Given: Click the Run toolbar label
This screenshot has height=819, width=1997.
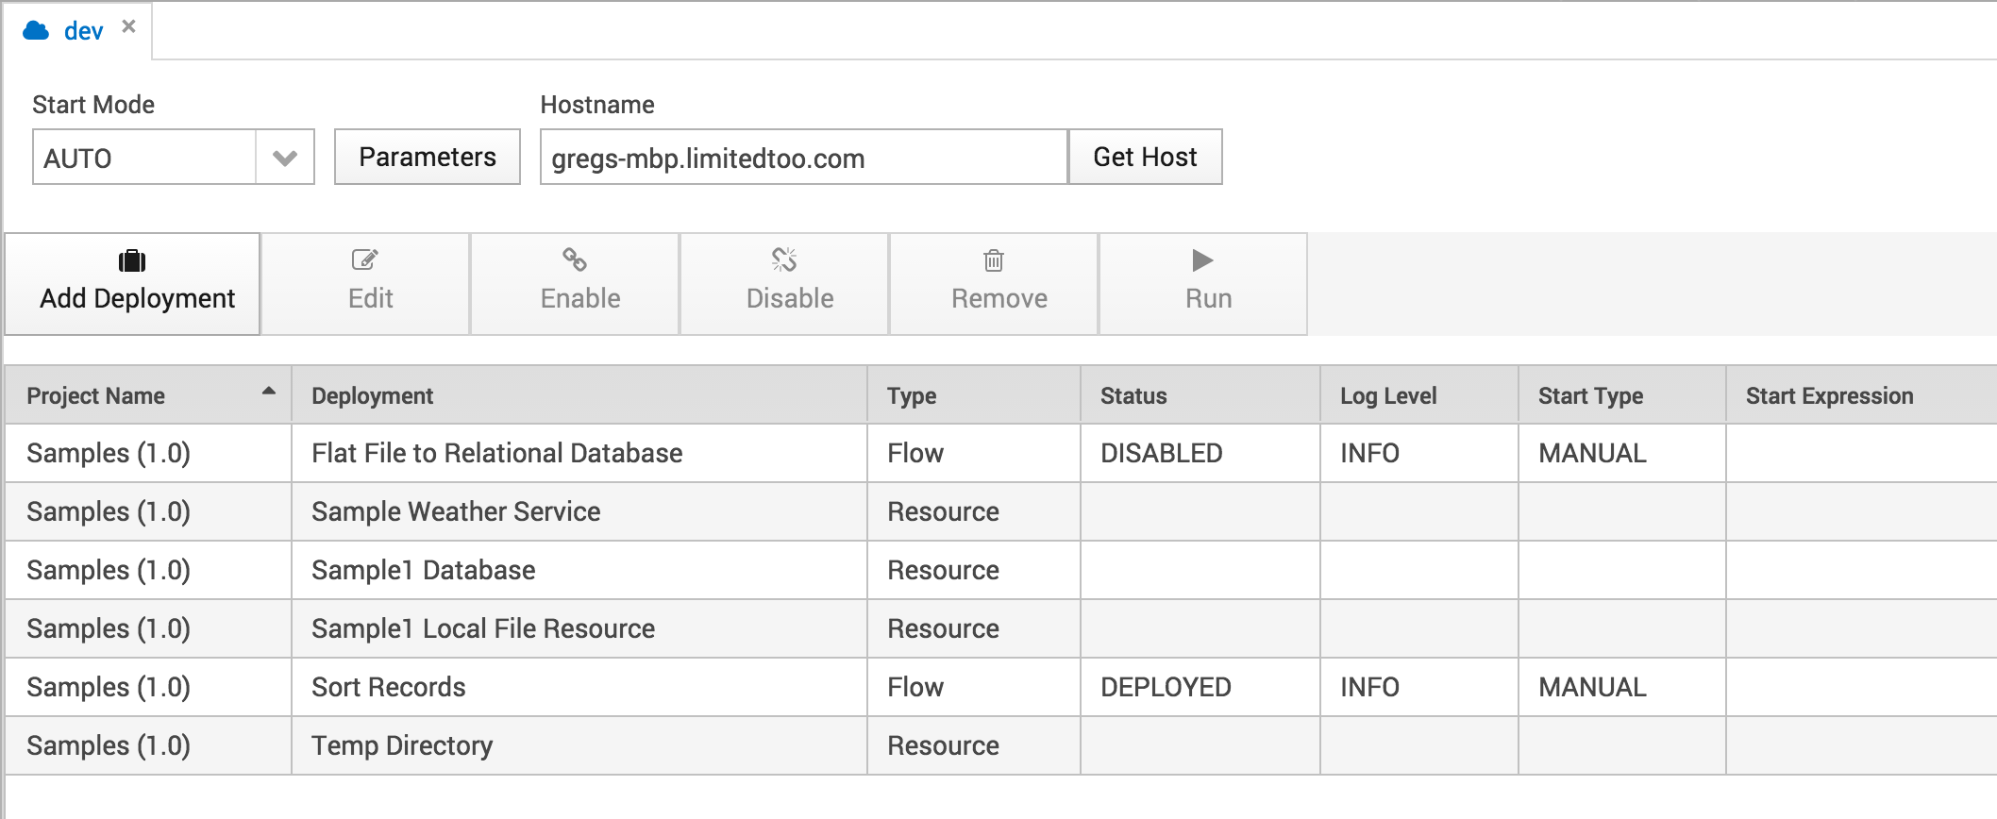Looking at the screenshot, I should (1209, 298).
